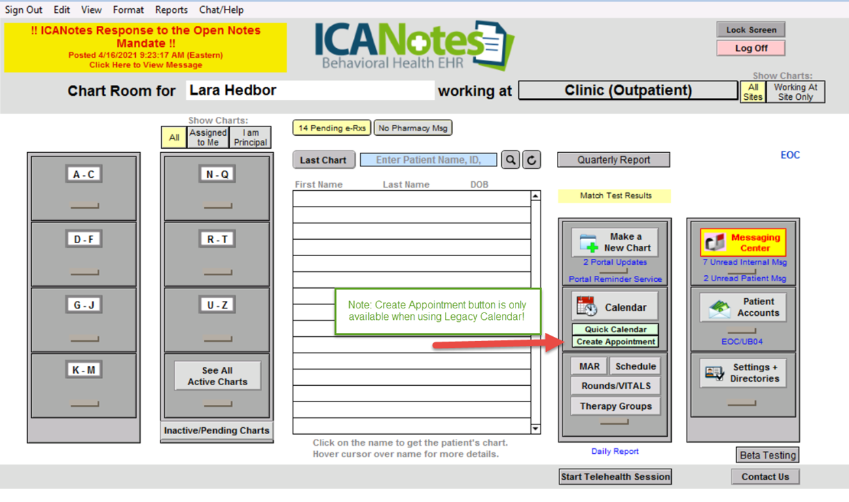Start a Telehealth Session

[615, 476]
